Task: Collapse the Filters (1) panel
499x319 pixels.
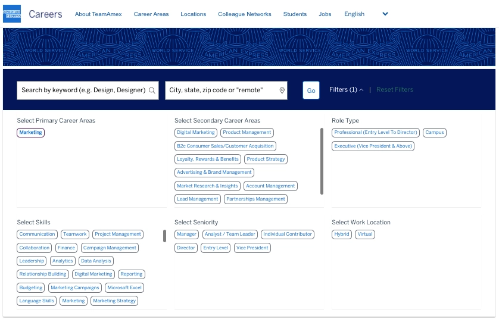Action: point(347,90)
